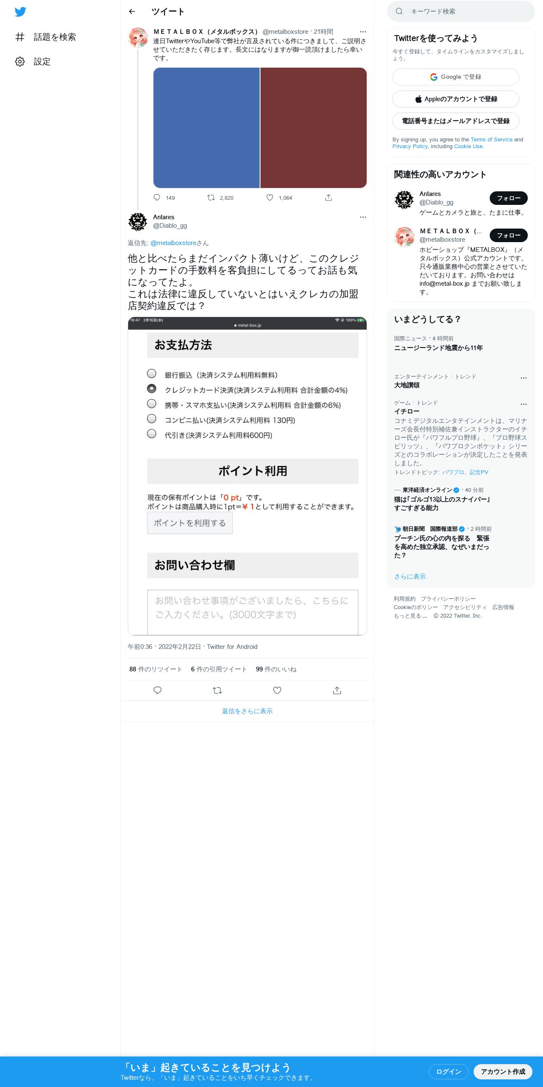This screenshot has height=1087, width=543.
Task: Click ログイン button in bottom bar
Action: 449,1072
